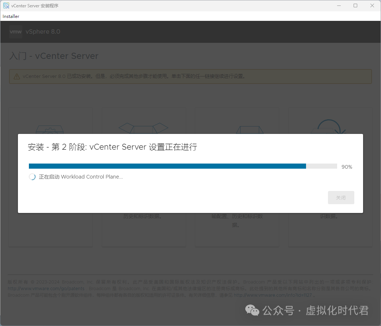Click the disabled 关闭 button in the dialog

pos(341,198)
